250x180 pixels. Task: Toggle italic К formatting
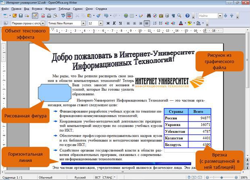coord(114,23)
